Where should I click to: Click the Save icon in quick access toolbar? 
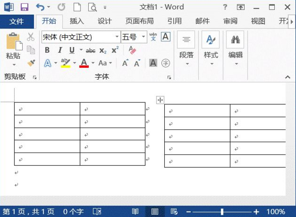click(24, 7)
